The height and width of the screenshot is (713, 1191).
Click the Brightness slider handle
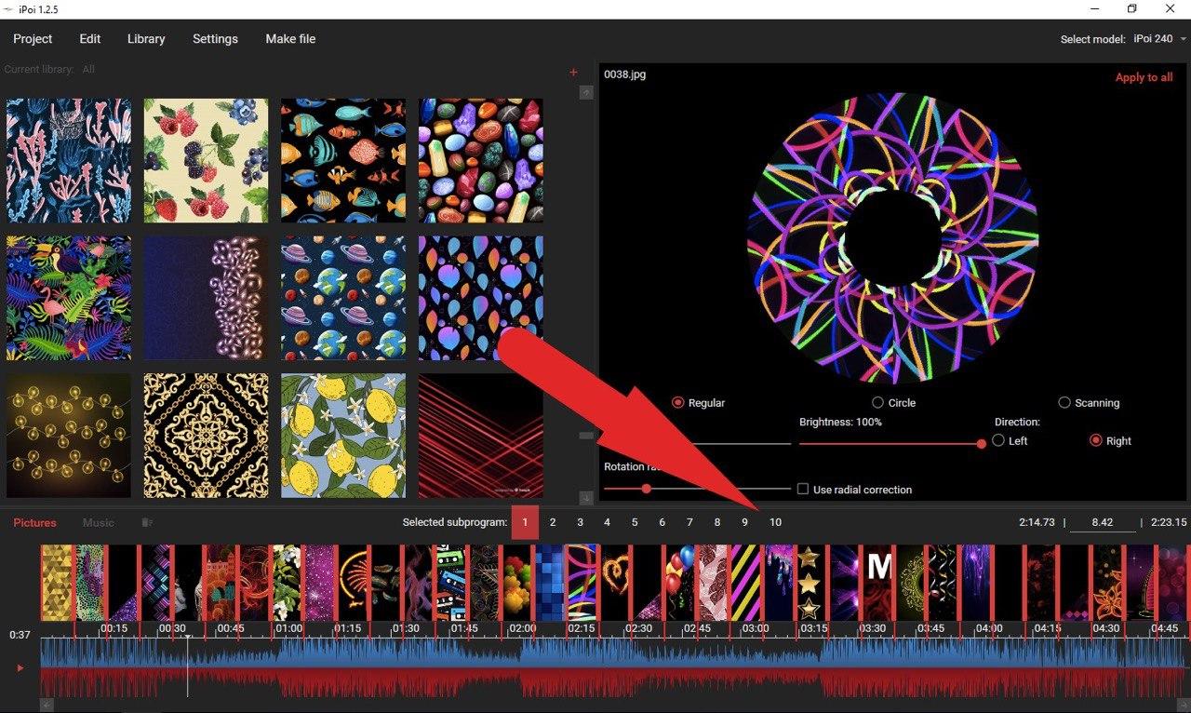(981, 444)
